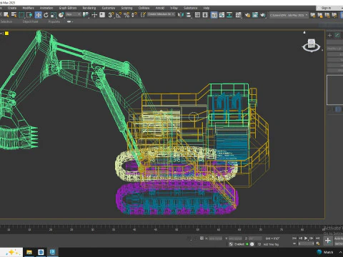This screenshot has height=257, width=343.
Task: Switch to the Populate ribbon tab
Action: tap(54, 21)
